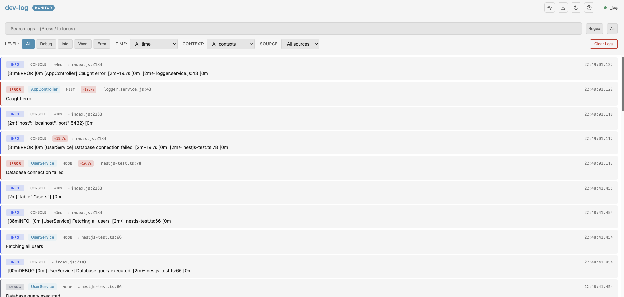Enable the Error level filter
Screen dimensions: 624x297
[x=101, y=44]
